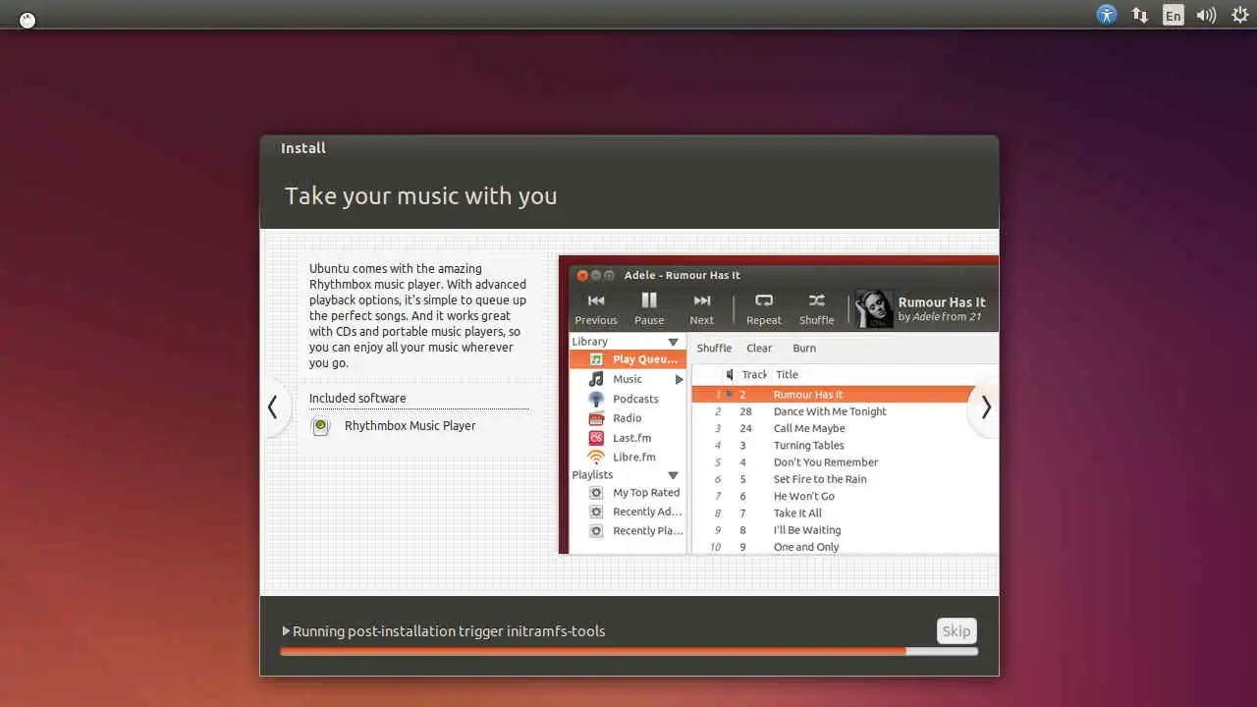Open the My Top Rated playlist
The image size is (1257, 707).
tap(646, 493)
